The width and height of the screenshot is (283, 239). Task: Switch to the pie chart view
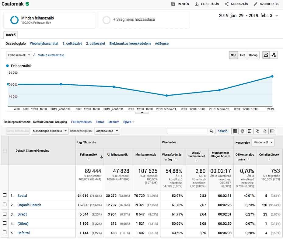coord(242,131)
